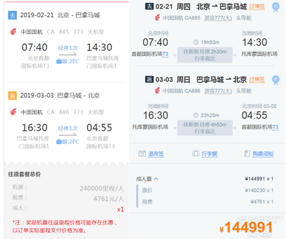Click the suitcase icon before 行李额

tap(196, 154)
